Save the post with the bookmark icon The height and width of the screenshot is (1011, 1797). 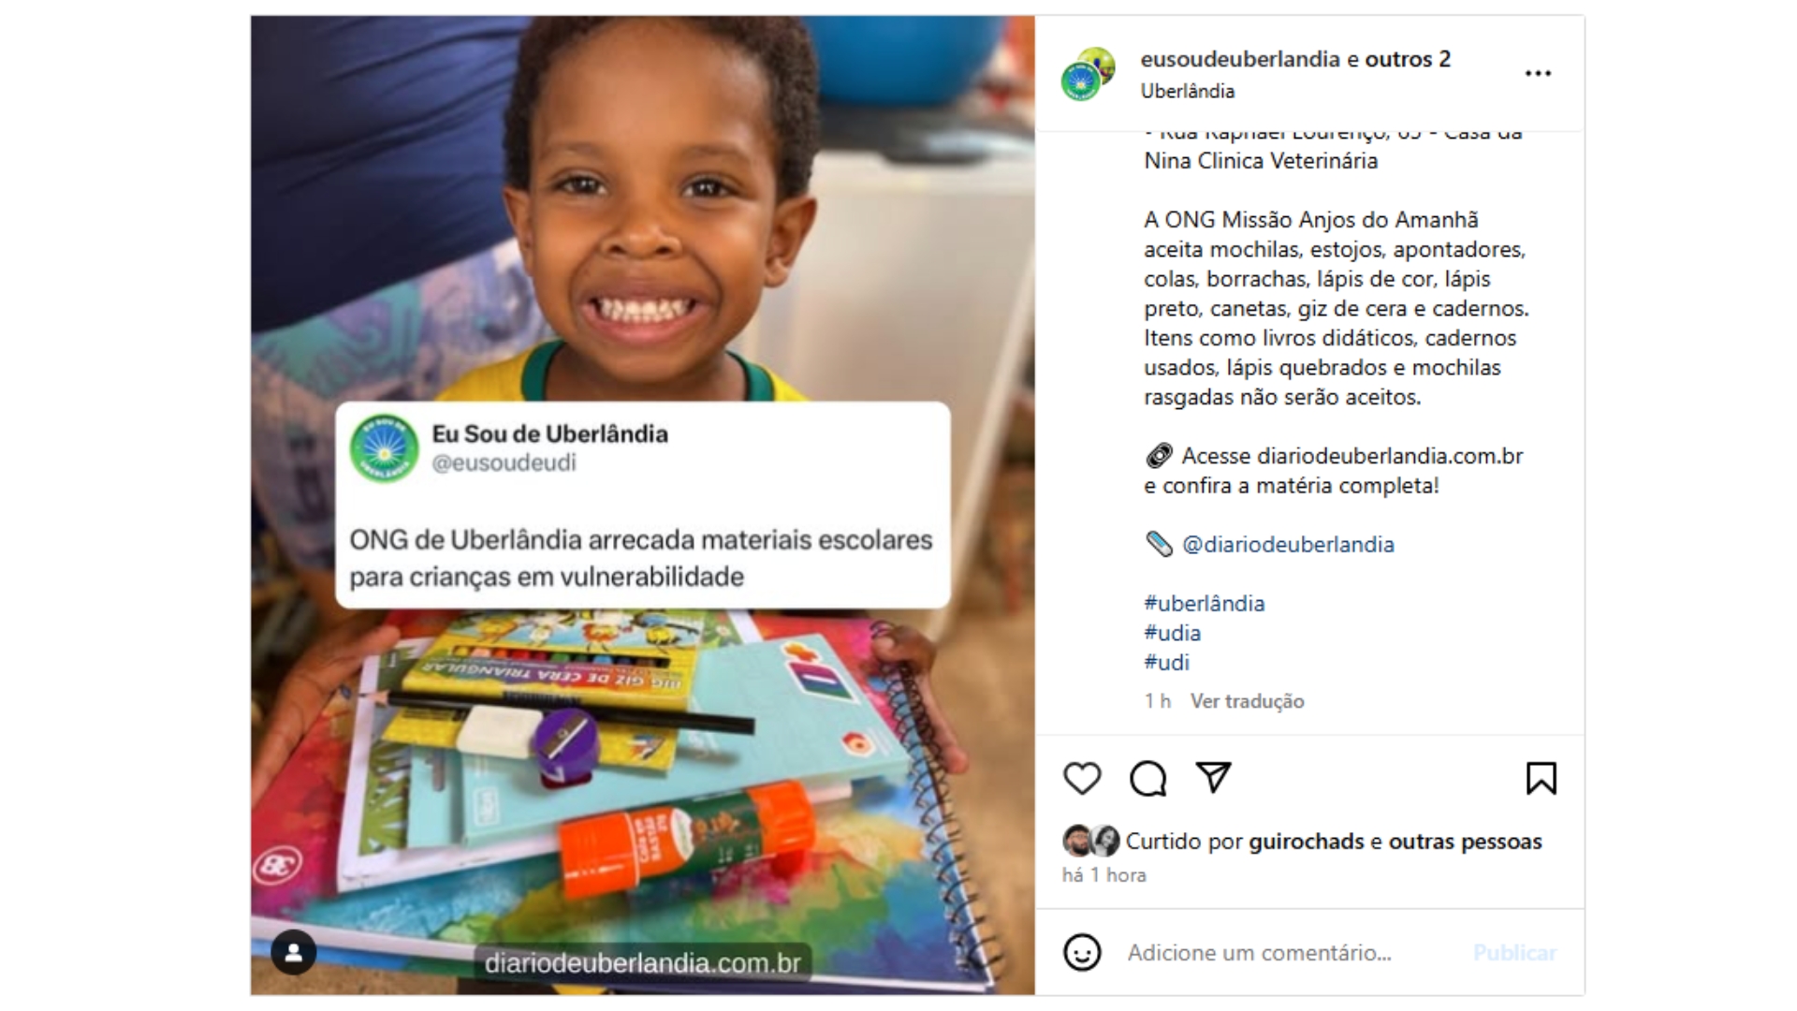(x=1541, y=778)
